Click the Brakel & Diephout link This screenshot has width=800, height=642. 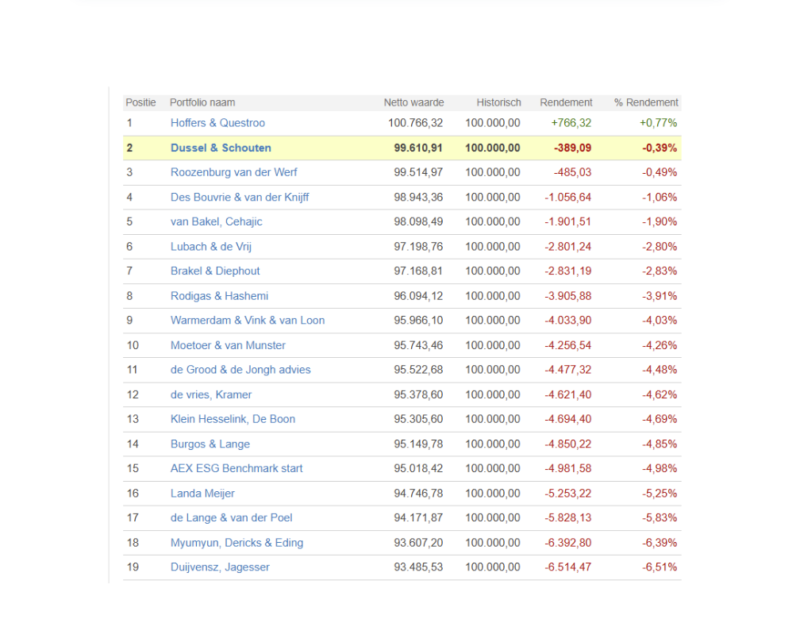pyautogui.click(x=215, y=271)
